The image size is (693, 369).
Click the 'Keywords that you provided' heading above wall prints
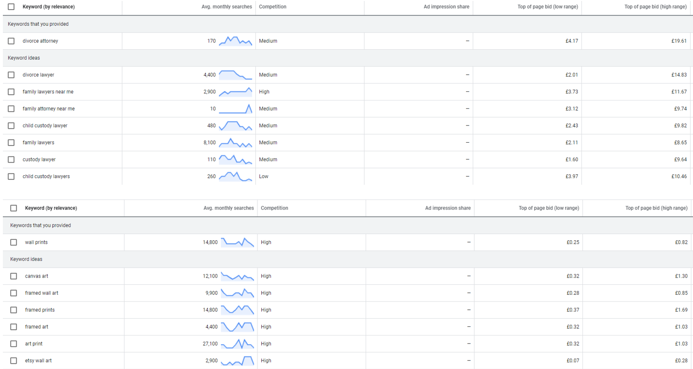[40, 225]
